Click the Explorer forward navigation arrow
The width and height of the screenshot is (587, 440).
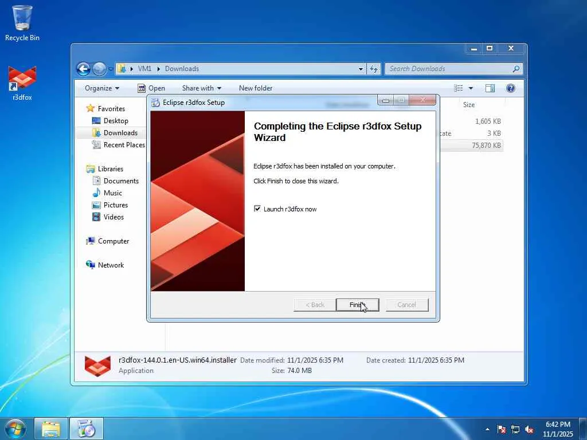[x=99, y=69]
